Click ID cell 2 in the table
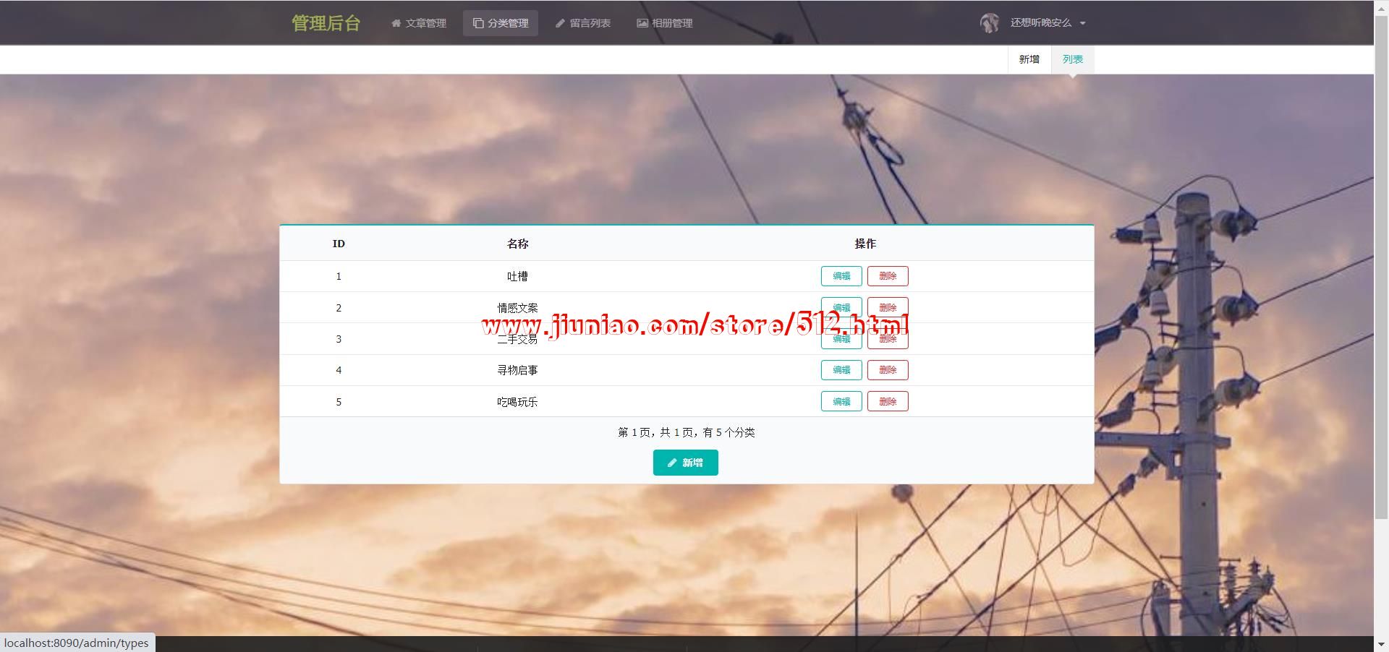The height and width of the screenshot is (652, 1389). pos(339,308)
